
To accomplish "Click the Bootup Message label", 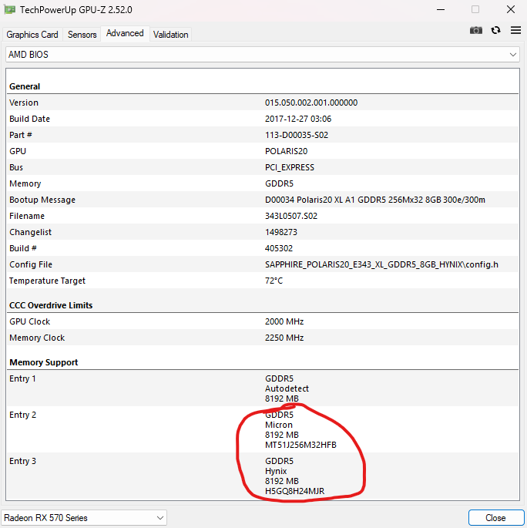I will pos(42,200).
